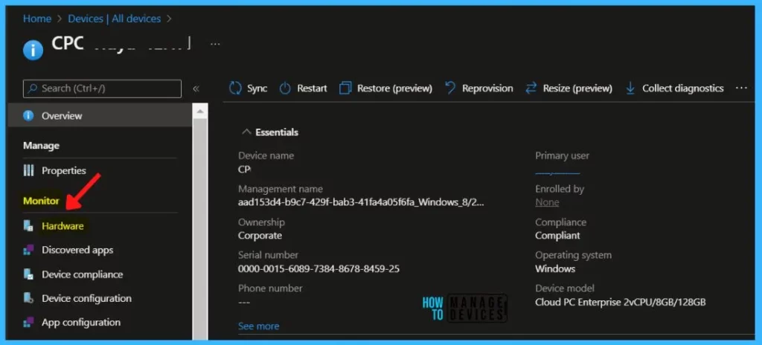The image size is (762, 345).
Task: Click the sidebar vertical scrollbar track
Action: 199,228
